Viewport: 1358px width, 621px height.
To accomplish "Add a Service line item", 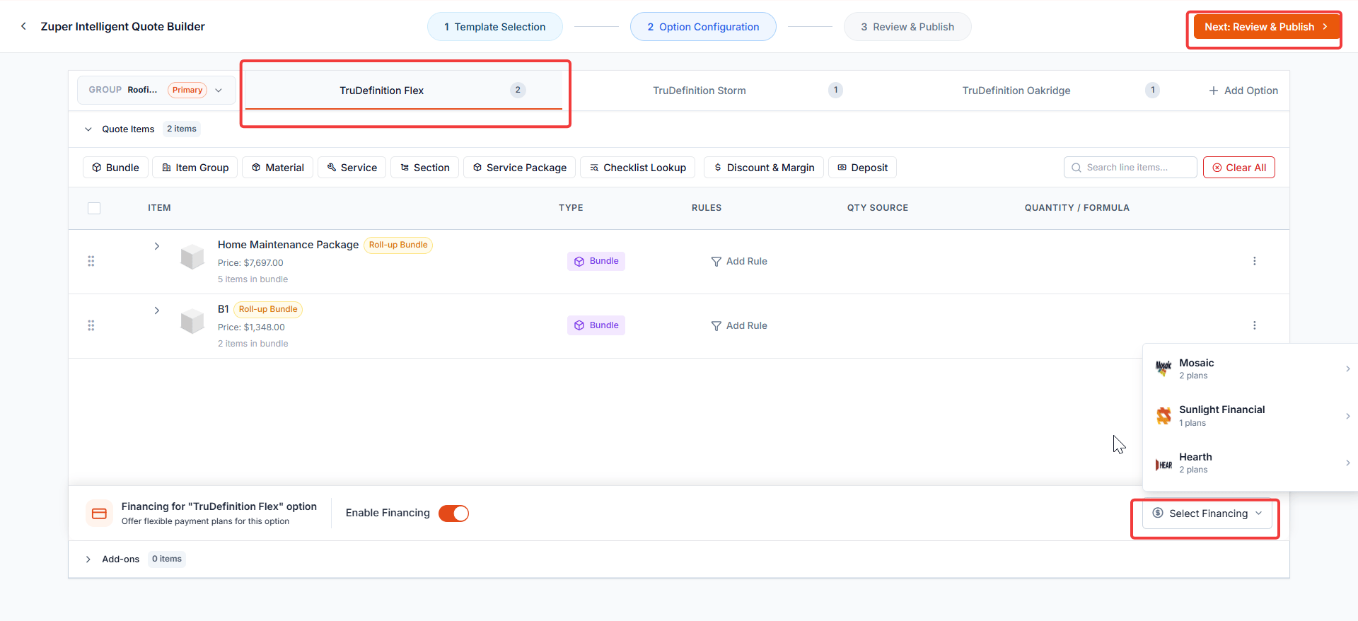I will (x=352, y=168).
